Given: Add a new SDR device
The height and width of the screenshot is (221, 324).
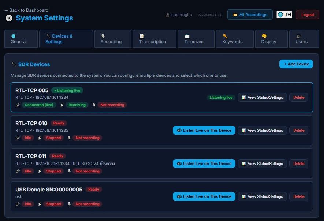Looking at the screenshot, I should (296, 64).
